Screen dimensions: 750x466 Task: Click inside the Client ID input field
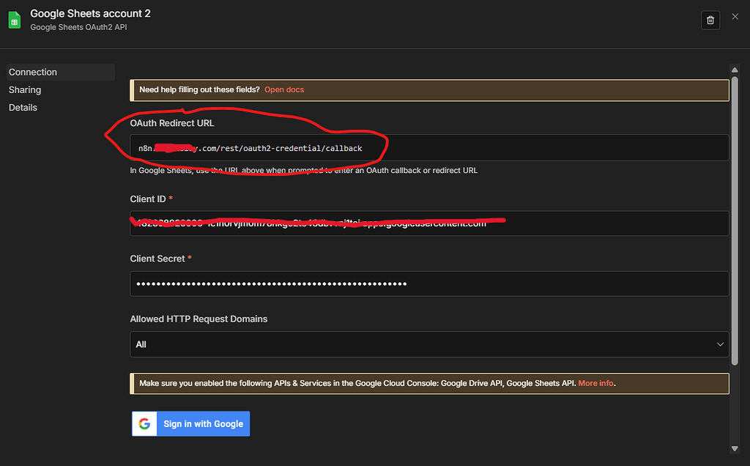(429, 223)
